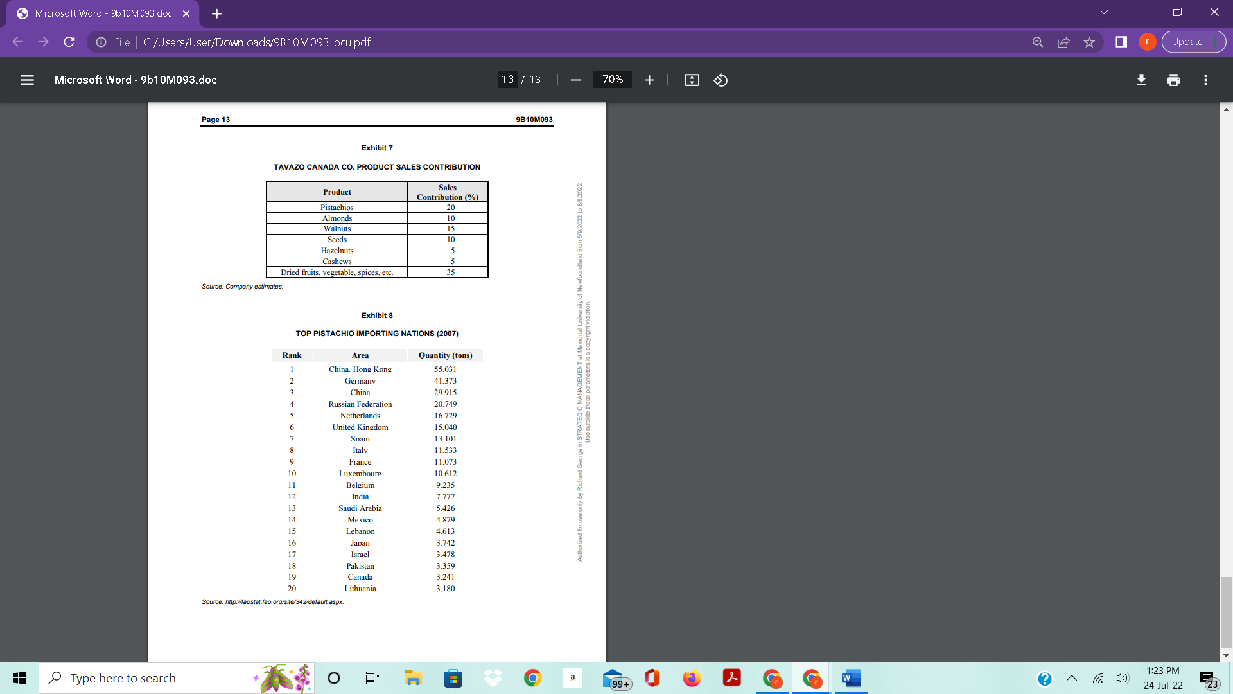Viewport: 1233px width, 694px height.
Task: Click the zoom in plus button
Action: [x=649, y=80]
